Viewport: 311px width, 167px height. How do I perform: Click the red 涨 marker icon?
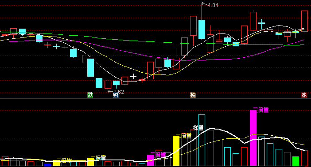[x=304, y=95]
